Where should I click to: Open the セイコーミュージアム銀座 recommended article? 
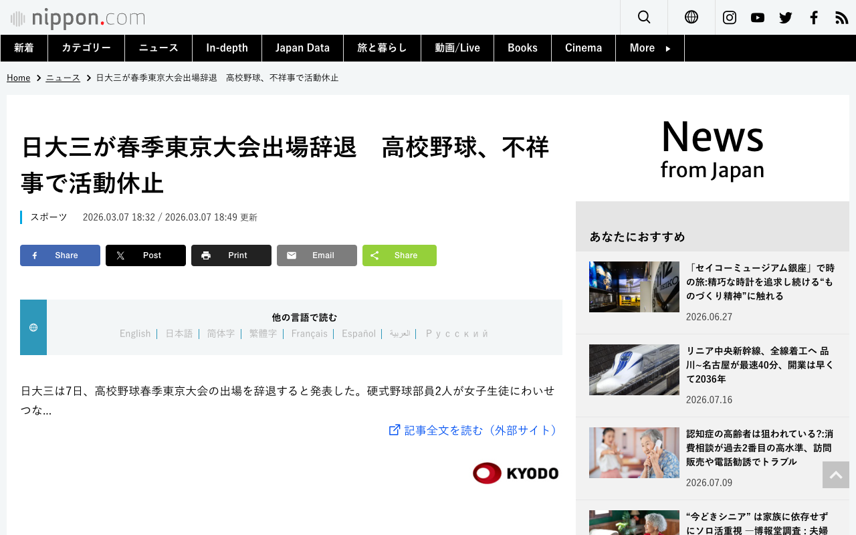tap(760, 282)
